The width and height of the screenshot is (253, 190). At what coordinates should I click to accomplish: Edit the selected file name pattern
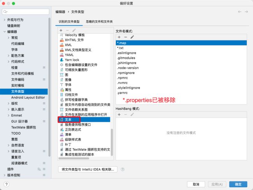click(132, 37)
